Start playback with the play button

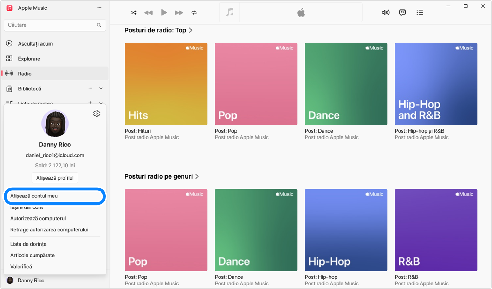pos(164,13)
